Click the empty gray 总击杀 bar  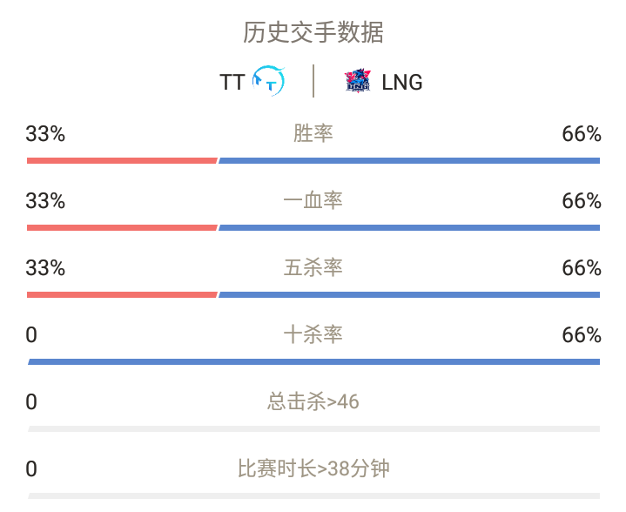click(313, 429)
